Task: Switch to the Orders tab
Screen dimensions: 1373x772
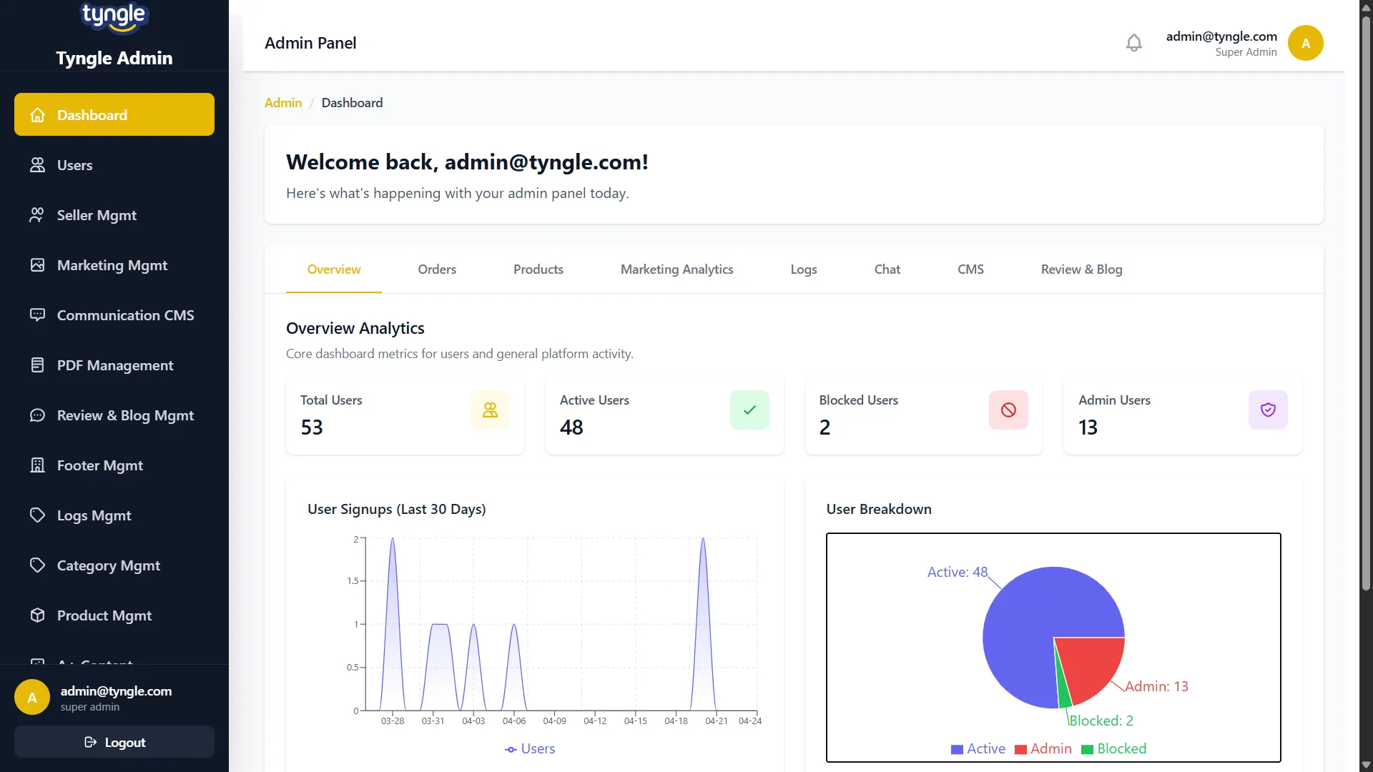Action: click(x=437, y=269)
